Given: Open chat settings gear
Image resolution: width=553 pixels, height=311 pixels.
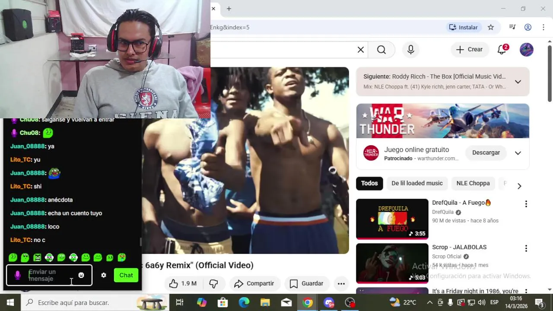Looking at the screenshot, I should [104, 275].
